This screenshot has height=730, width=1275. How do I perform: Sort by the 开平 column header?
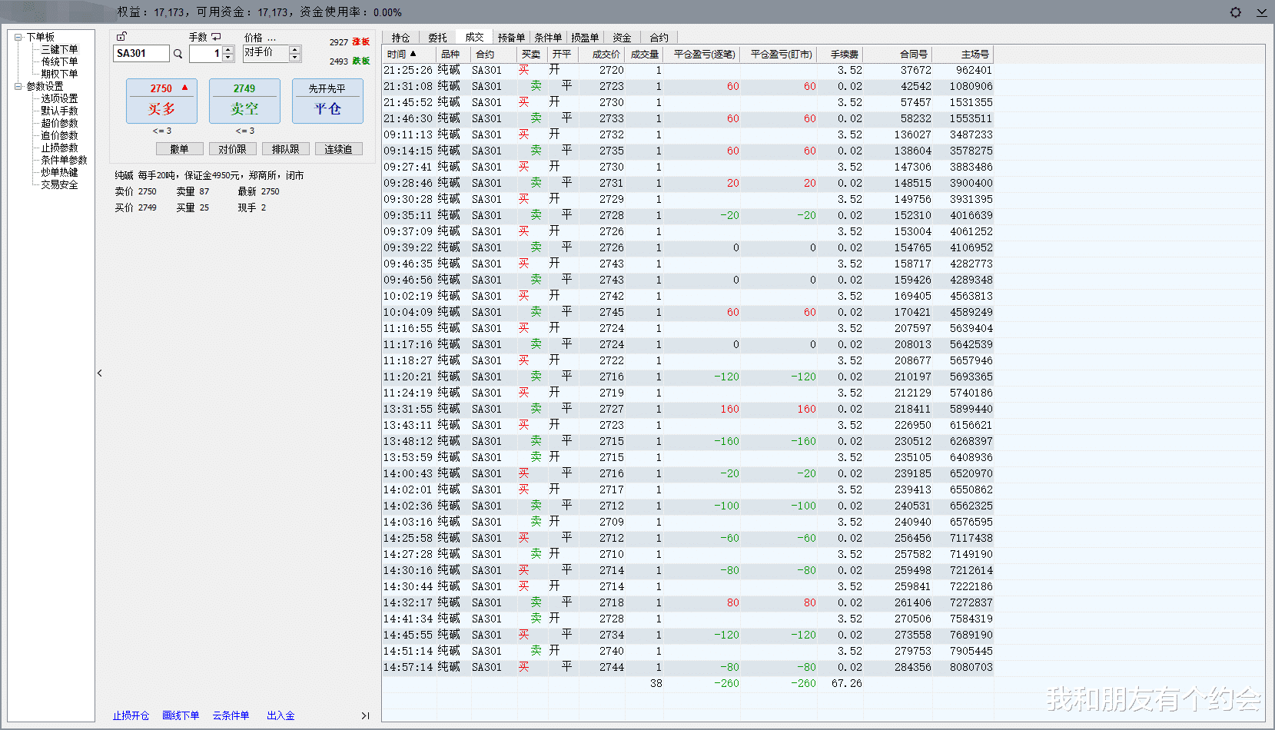[563, 54]
